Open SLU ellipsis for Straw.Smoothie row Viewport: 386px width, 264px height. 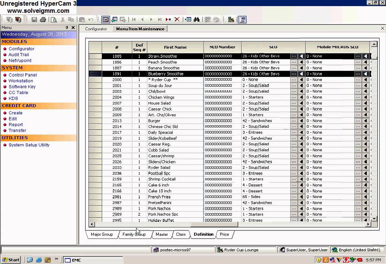click(x=294, y=56)
